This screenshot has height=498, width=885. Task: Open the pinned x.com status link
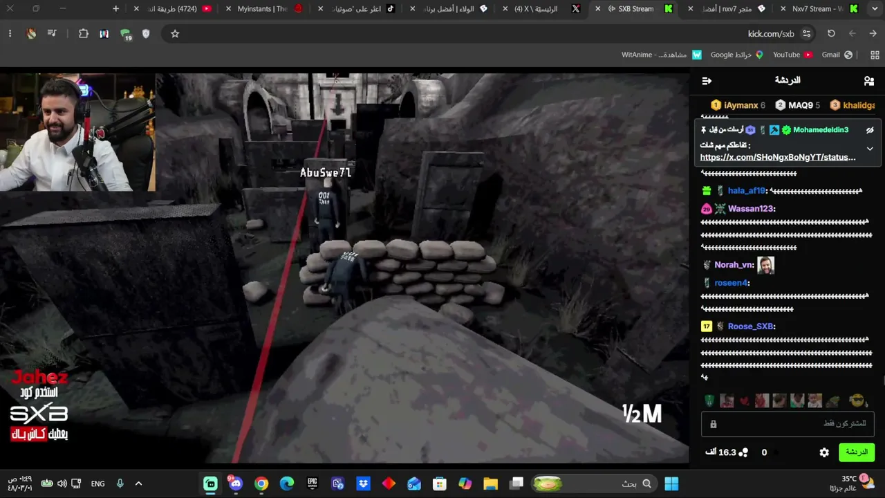778,158
